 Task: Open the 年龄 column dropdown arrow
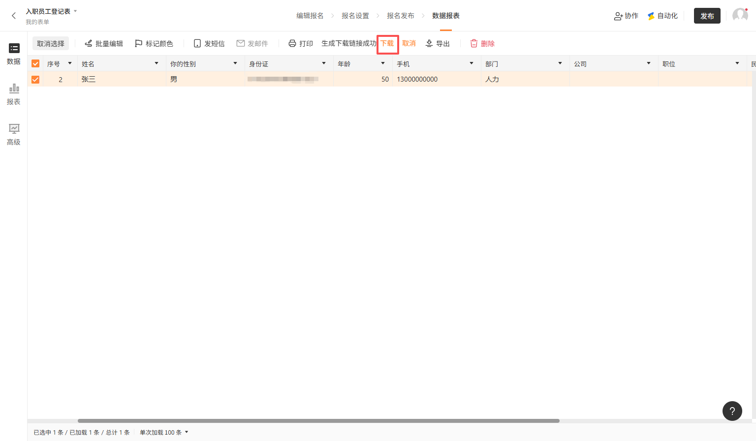click(383, 63)
